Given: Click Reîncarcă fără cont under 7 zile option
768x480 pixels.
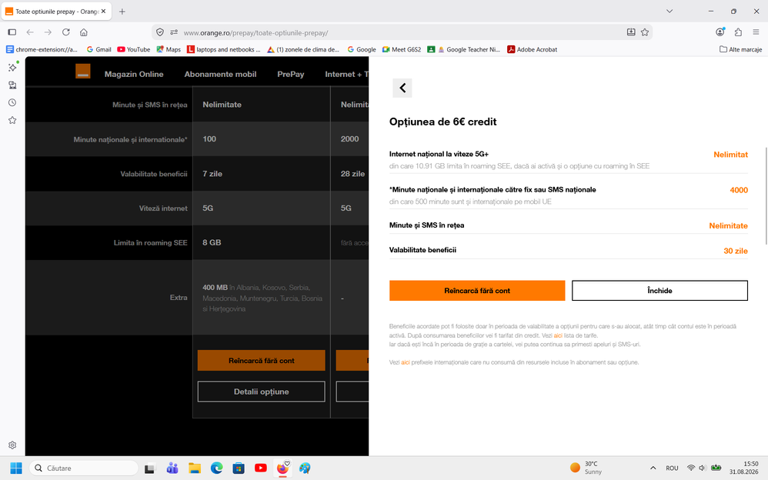Looking at the screenshot, I should pos(261,361).
